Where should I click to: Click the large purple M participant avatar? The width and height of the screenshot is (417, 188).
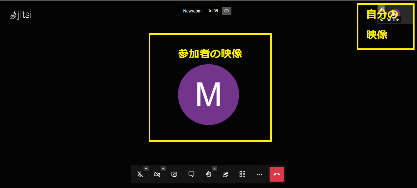click(209, 95)
